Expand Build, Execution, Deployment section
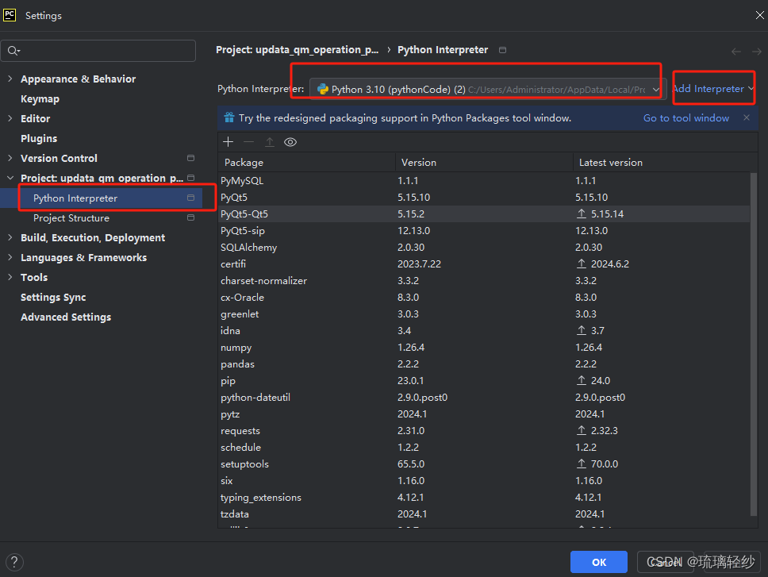The width and height of the screenshot is (768, 577). pos(10,237)
